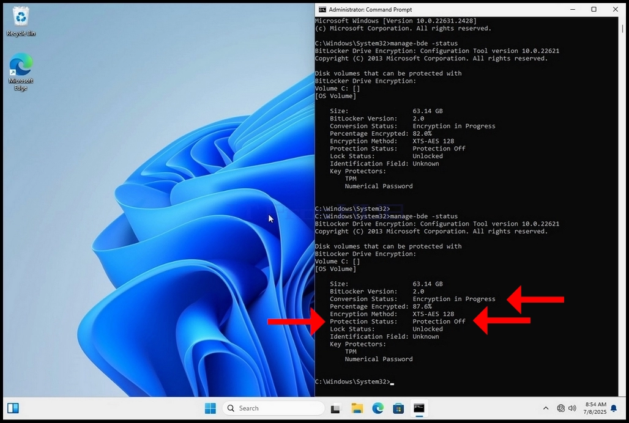This screenshot has height=423, width=629.
Task: Open the volume tray icon
Action: click(572, 408)
